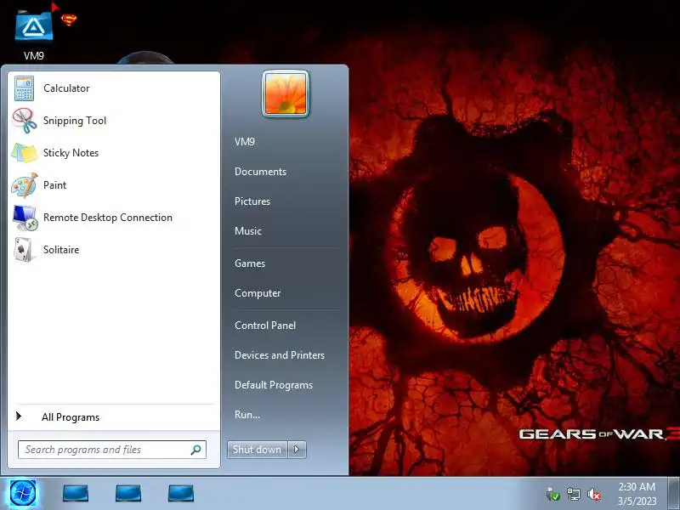
Task: Open the network tray icon
Action: (x=573, y=494)
